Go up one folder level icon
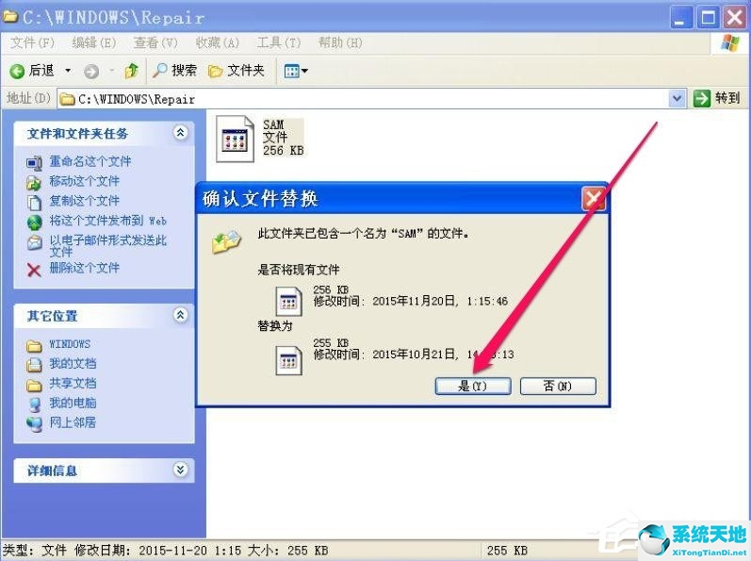Viewport: 751px width, 561px height. click(131, 71)
